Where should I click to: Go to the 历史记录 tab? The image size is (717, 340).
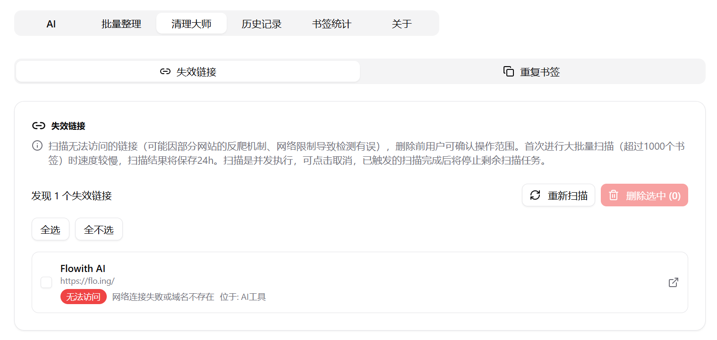[x=262, y=23]
